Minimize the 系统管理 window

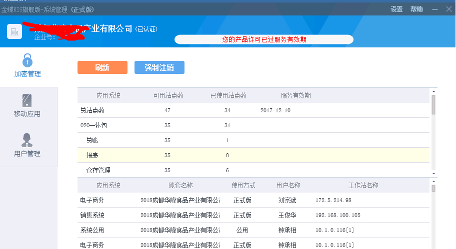point(435,9)
